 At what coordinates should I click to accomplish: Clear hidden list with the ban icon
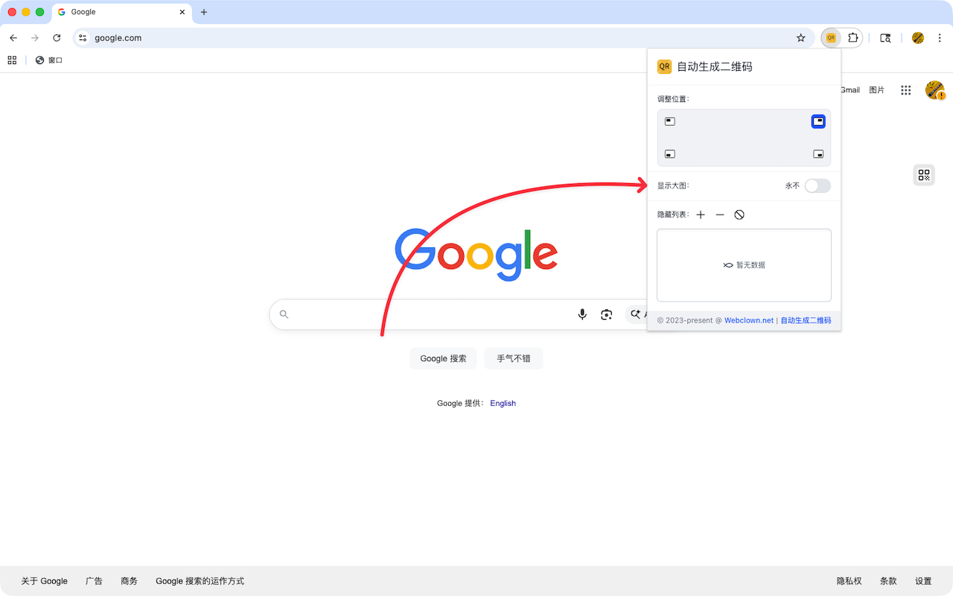click(739, 215)
